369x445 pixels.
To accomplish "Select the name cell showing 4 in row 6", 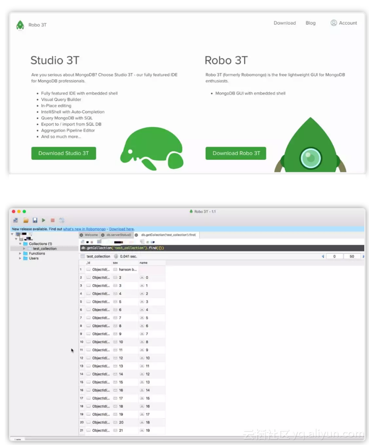I will (x=152, y=310).
